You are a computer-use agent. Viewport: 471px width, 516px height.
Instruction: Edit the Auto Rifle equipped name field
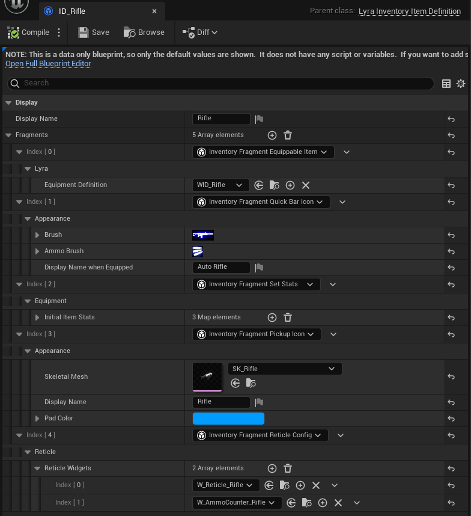(x=221, y=267)
